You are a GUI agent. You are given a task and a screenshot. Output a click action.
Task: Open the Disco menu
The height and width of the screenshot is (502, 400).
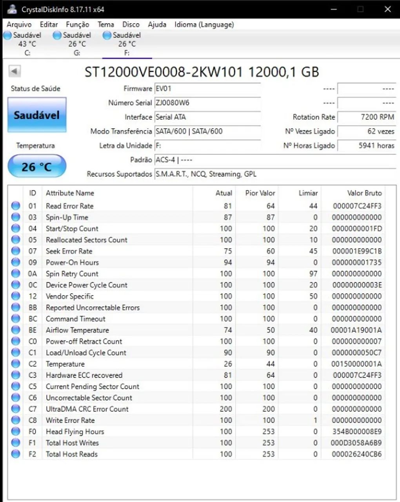(x=131, y=24)
